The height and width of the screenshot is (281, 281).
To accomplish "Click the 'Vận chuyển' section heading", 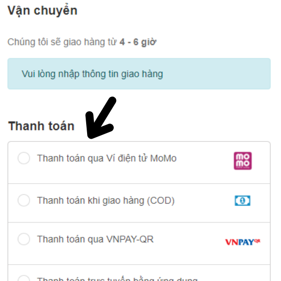I will (x=42, y=11).
